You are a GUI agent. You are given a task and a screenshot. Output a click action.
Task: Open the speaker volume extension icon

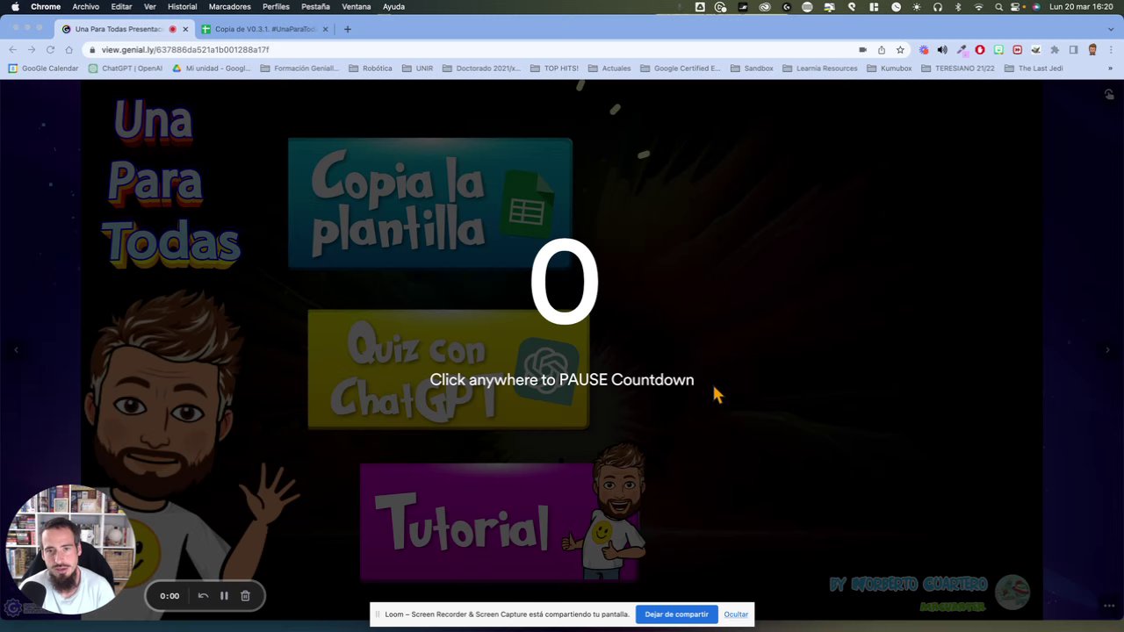click(942, 50)
